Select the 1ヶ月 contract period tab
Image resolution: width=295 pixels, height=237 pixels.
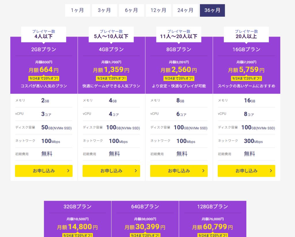tap(77, 10)
